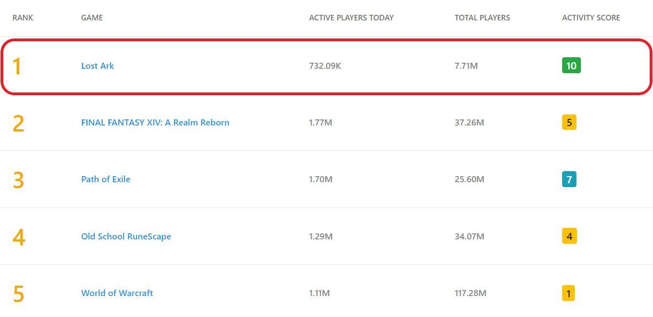Click the 117.28M total players value
653x317 pixels.
pyautogui.click(x=470, y=293)
